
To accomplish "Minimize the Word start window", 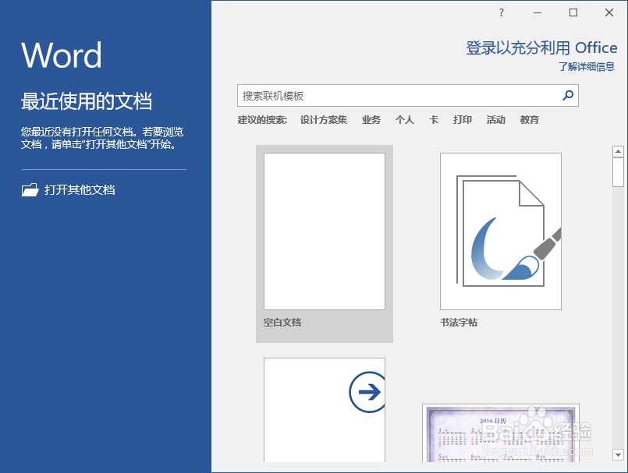I will [x=538, y=12].
